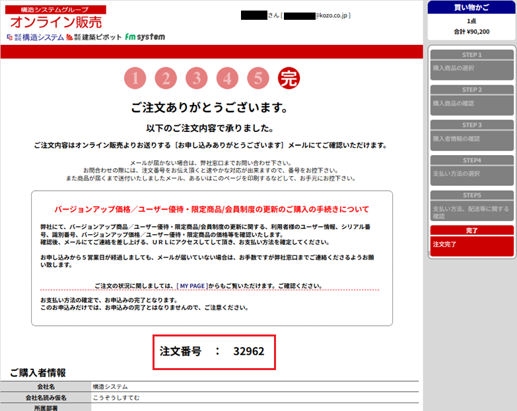Click the FM system logo
This screenshot has height=411, width=517.
click(145, 37)
